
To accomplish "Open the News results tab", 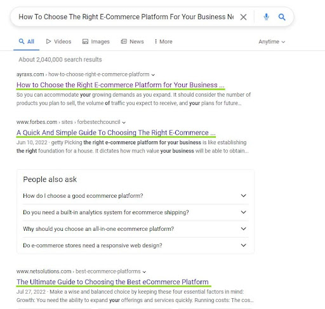I will [132, 41].
